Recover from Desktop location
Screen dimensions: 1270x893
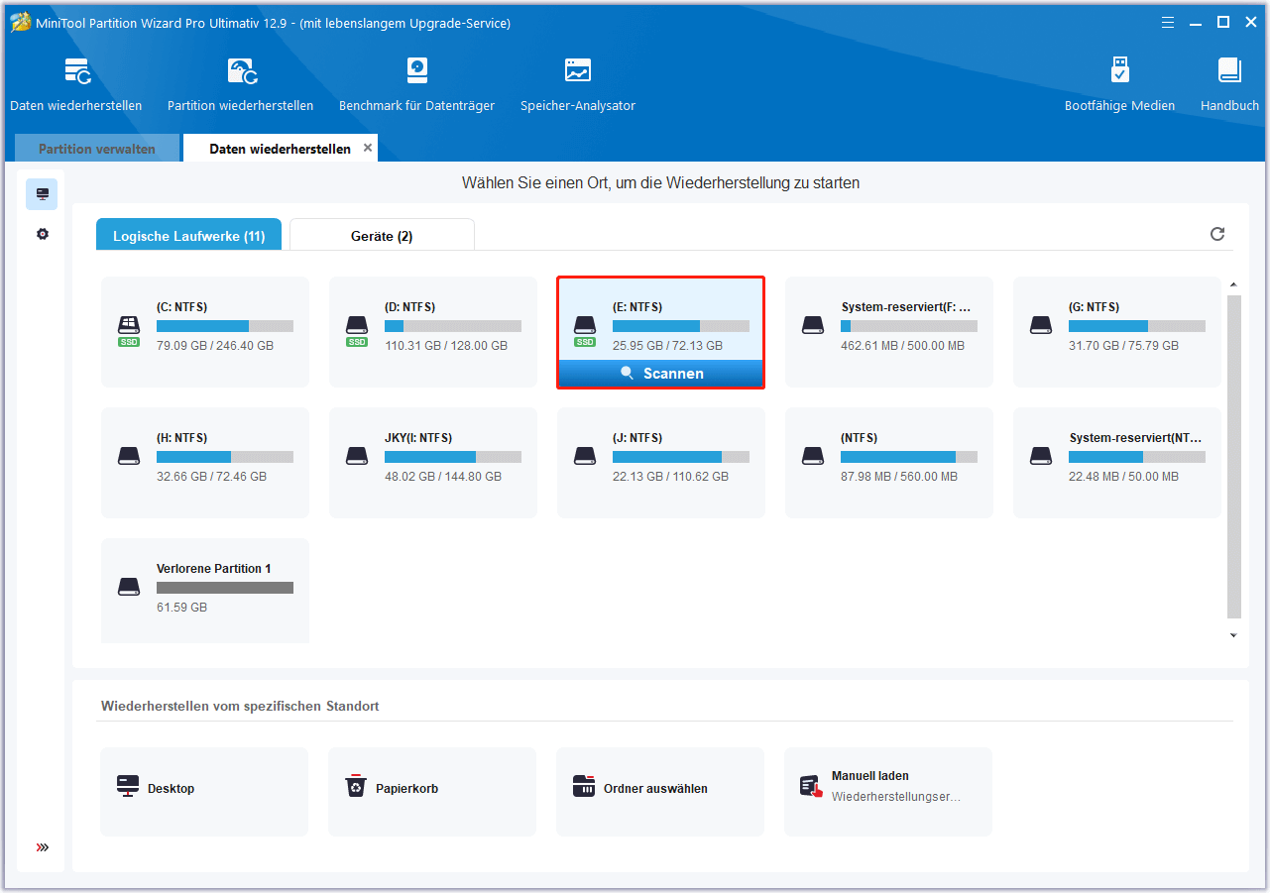click(204, 792)
